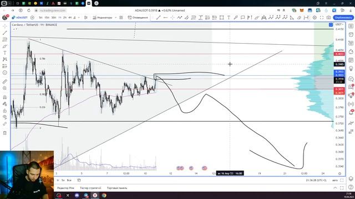Open the ADAUSDT symbol search
Screen dimensions: 355x199
20,18
